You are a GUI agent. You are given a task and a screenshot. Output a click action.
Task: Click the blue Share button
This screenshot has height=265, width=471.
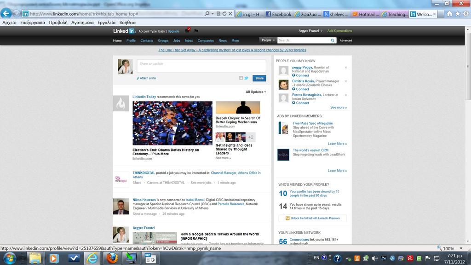[x=259, y=78]
